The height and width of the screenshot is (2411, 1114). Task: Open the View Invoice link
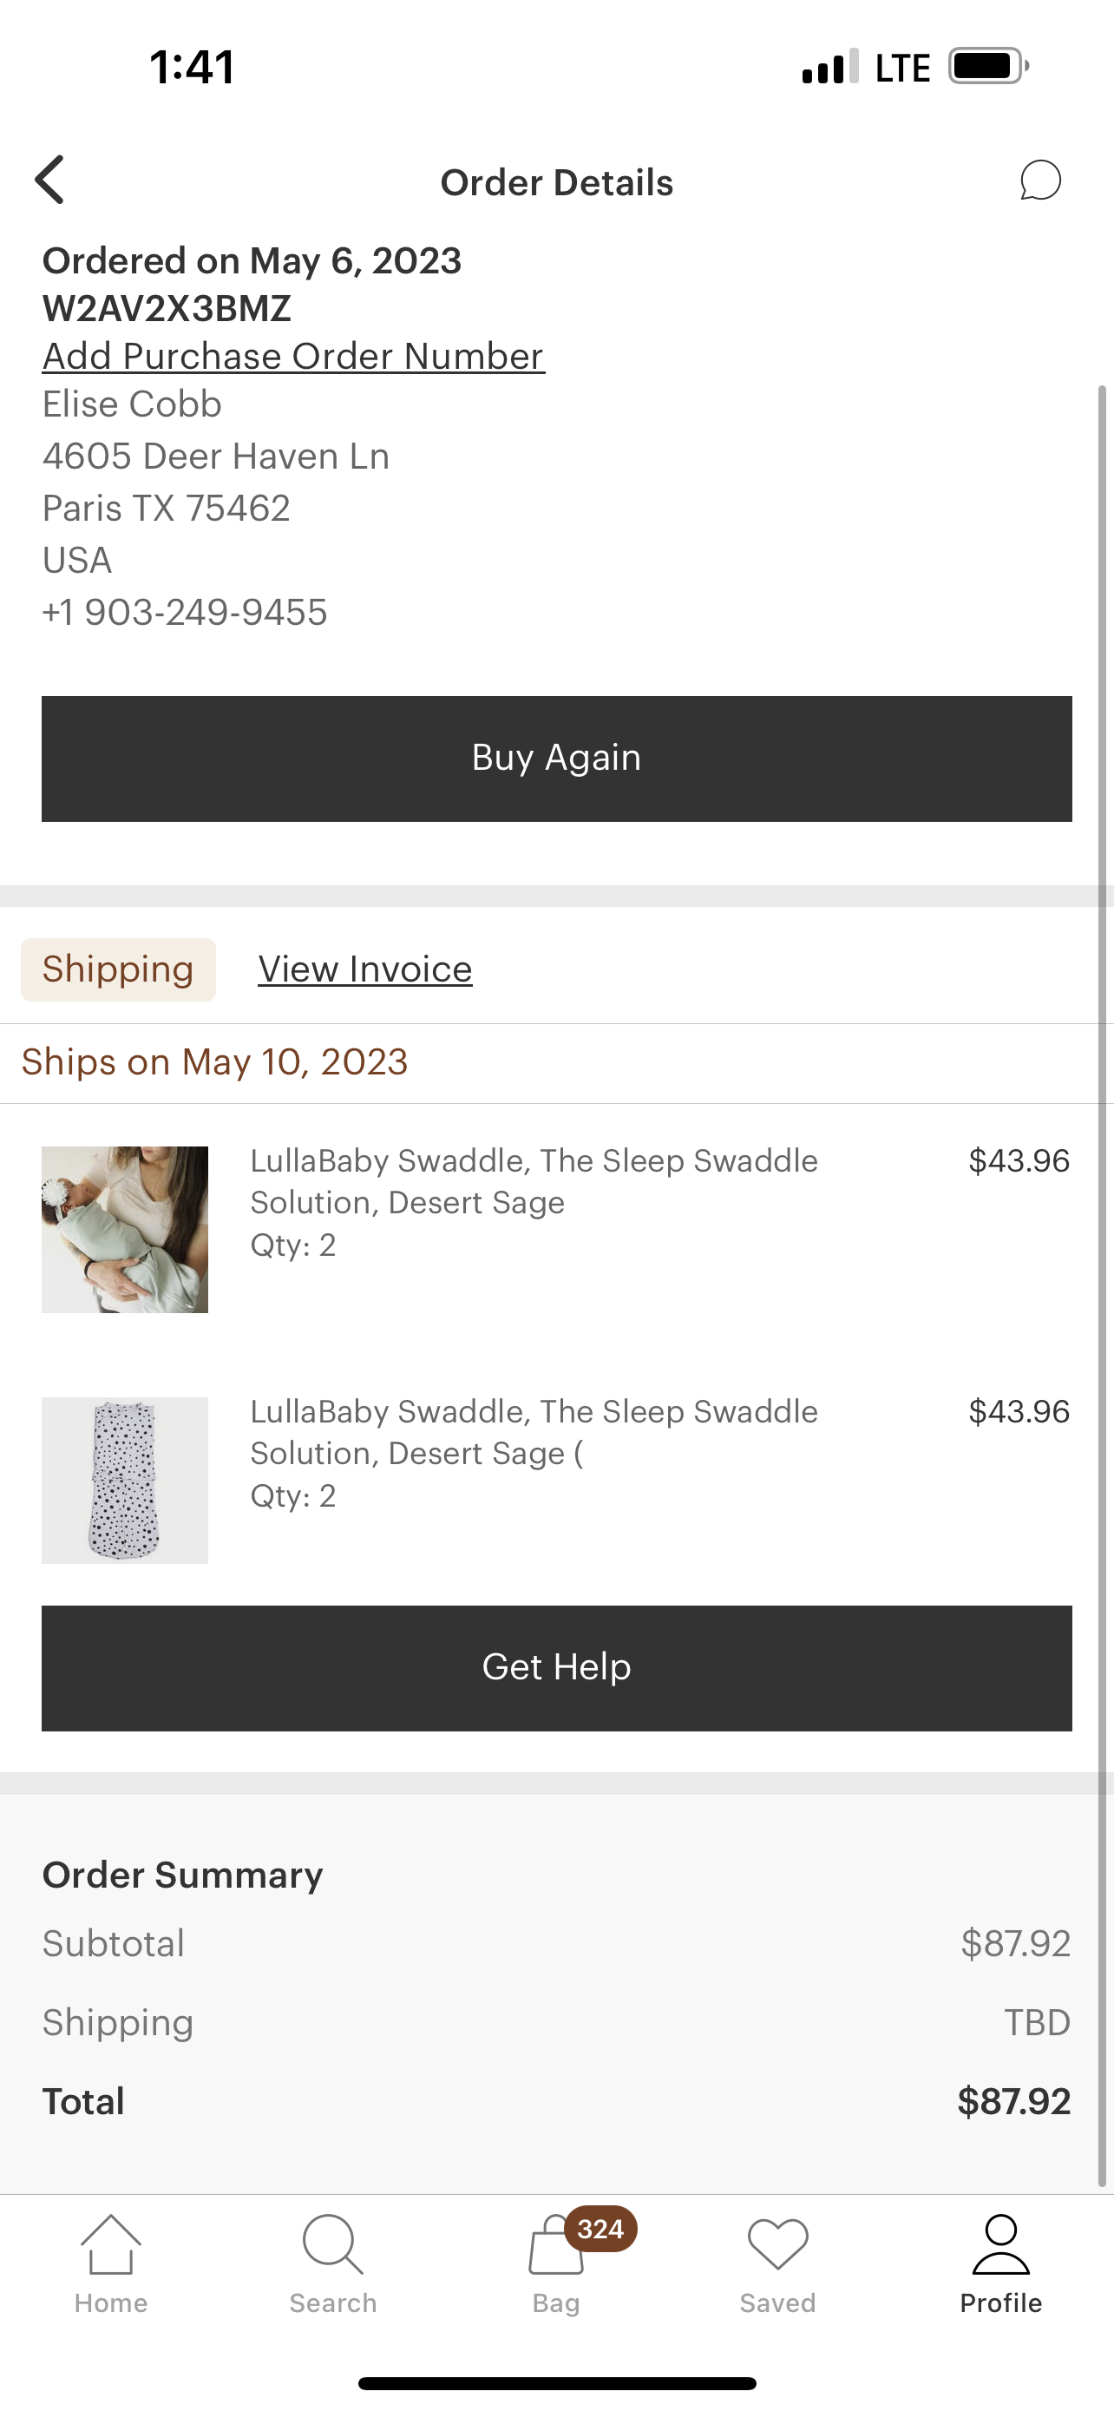[x=364, y=969]
